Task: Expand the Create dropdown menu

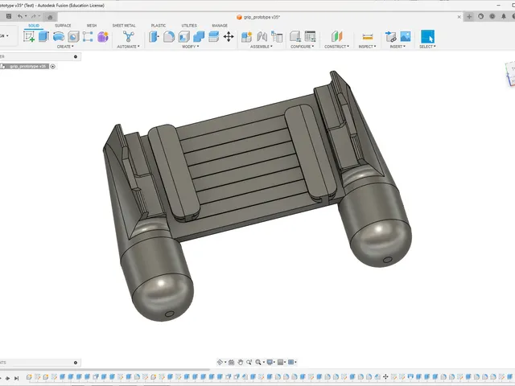Action: pos(65,47)
